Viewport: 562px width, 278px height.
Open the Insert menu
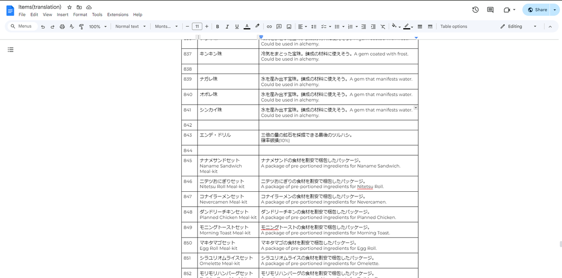pos(62,15)
